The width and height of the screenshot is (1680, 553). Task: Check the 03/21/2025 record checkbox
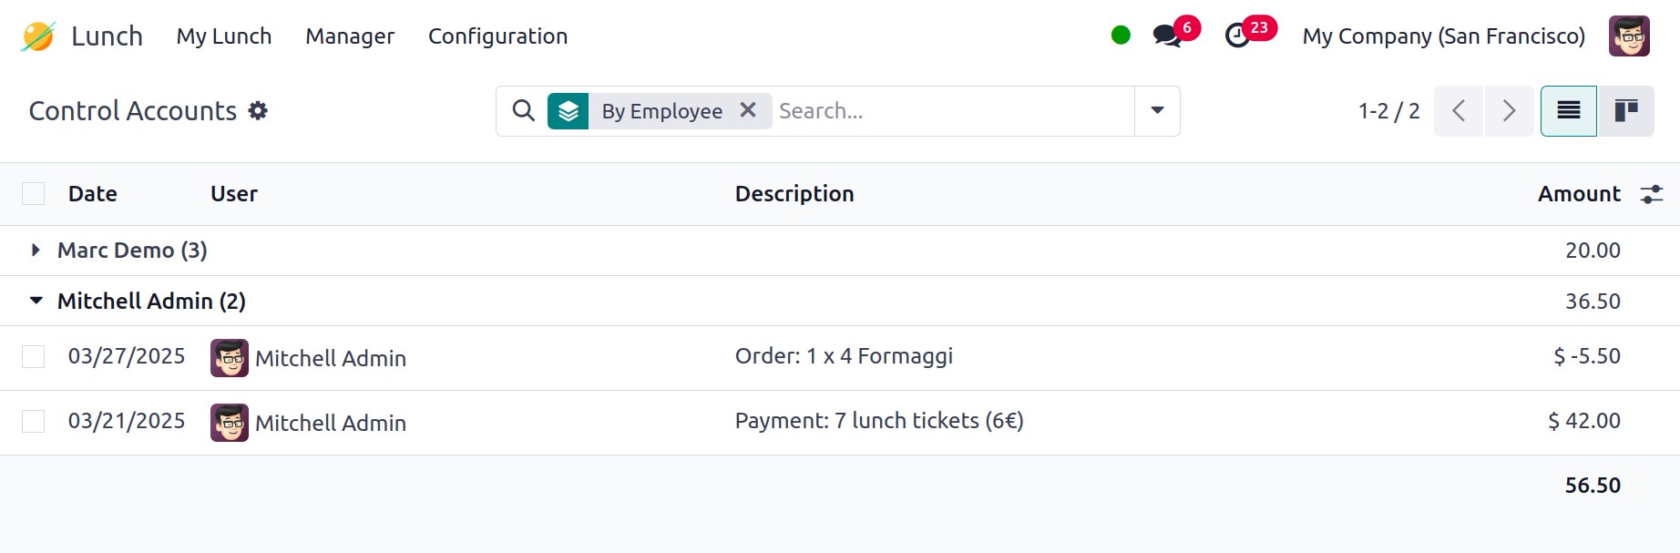coord(34,421)
